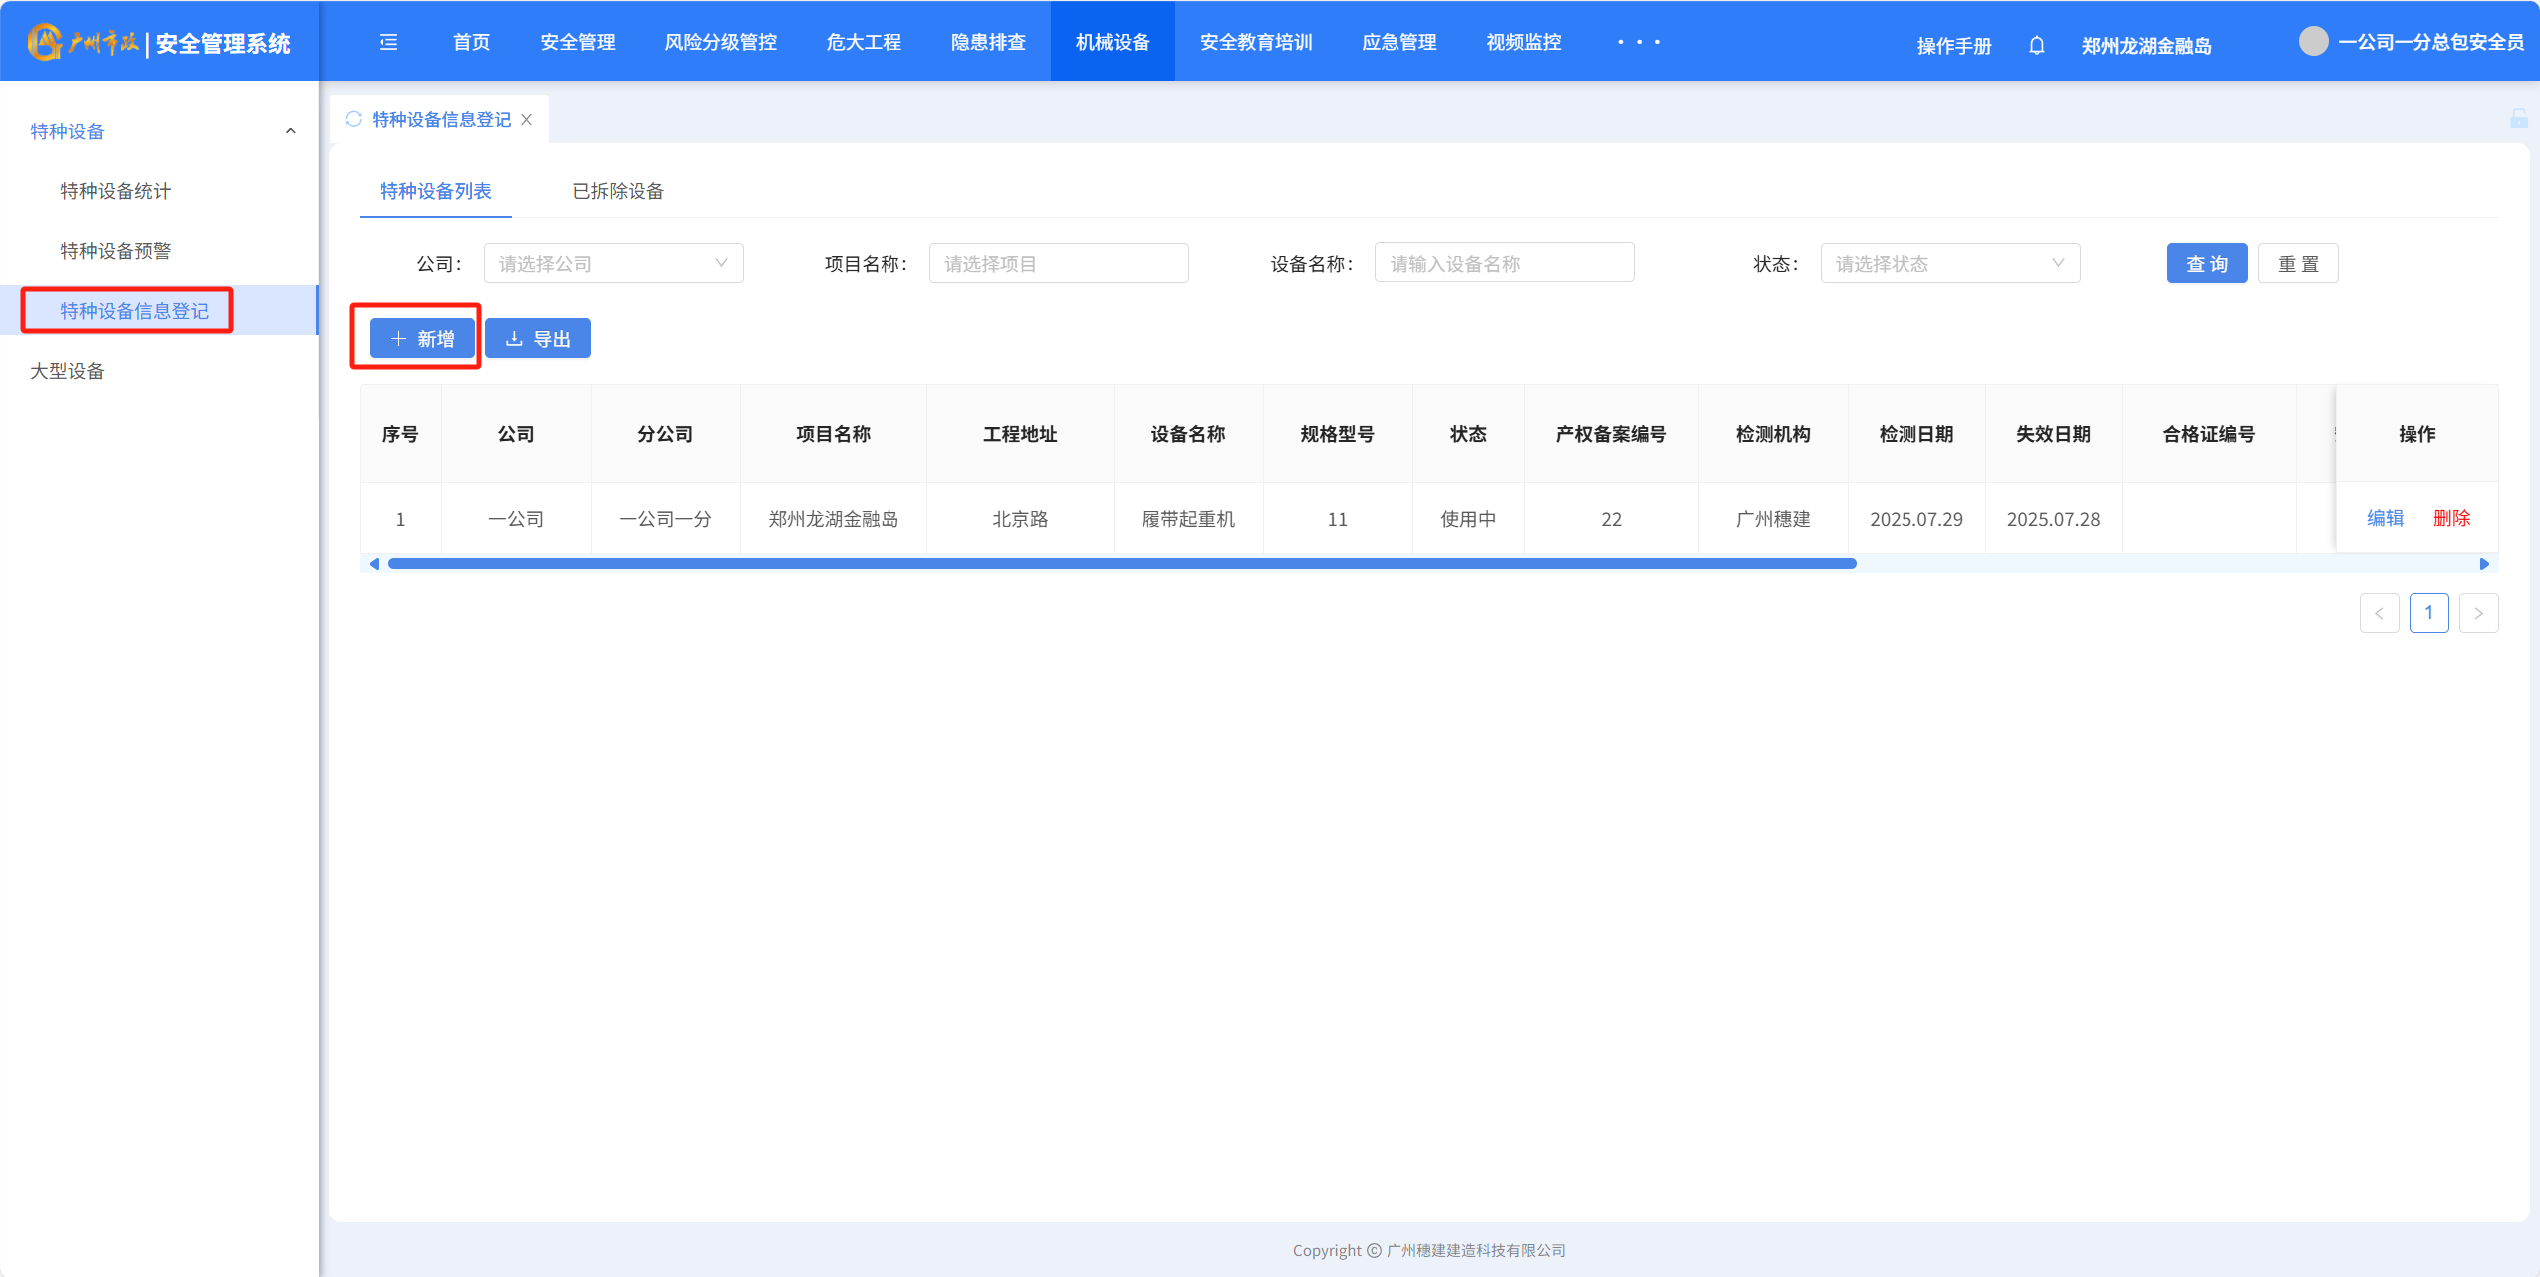Click the lock icon at top right
This screenshot has height=1277, width=2540.
point(2519,119)
